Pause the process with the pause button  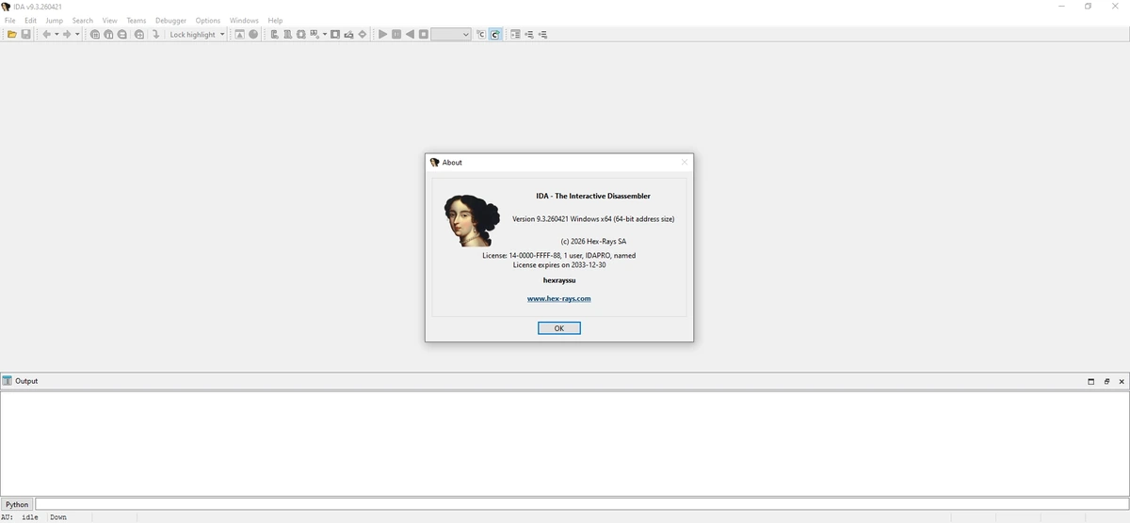point(396,35)
